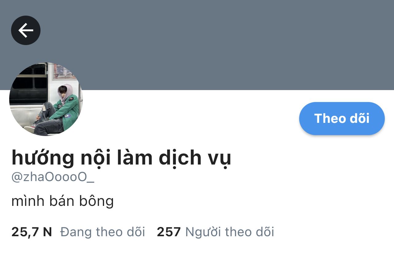394x269 pixels.
Task: Follow the account with Theo dõi button
Action: pos(342,118)
